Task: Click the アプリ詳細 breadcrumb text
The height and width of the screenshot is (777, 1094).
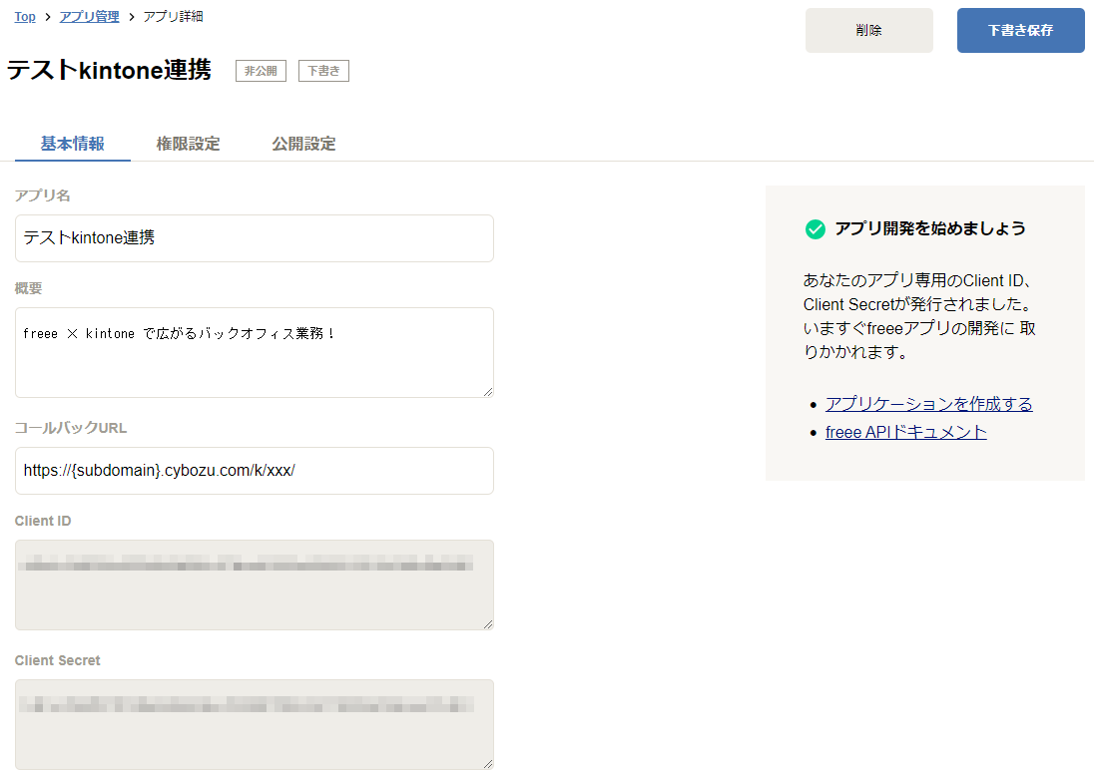Action: [173, 17]
